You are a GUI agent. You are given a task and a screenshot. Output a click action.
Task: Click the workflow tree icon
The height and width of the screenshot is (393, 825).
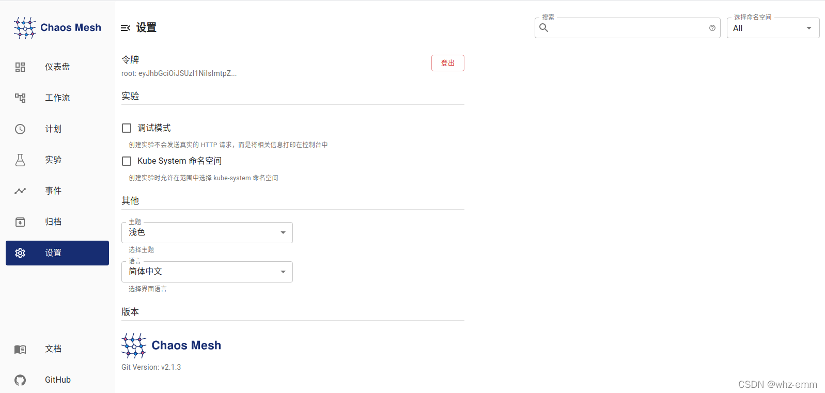(20, 98)
